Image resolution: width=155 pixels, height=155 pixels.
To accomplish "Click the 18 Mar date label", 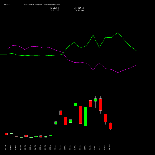I will point(110,147).
